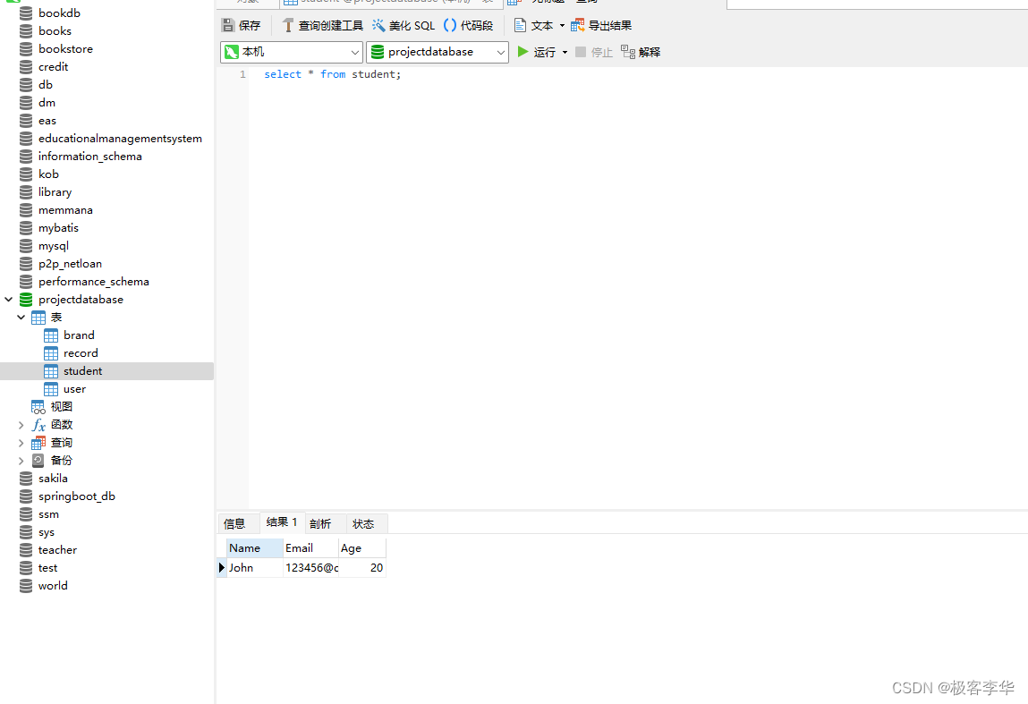Click the Email column header
This screenshot has height=704, width=1028.
[x=310, y=548]
